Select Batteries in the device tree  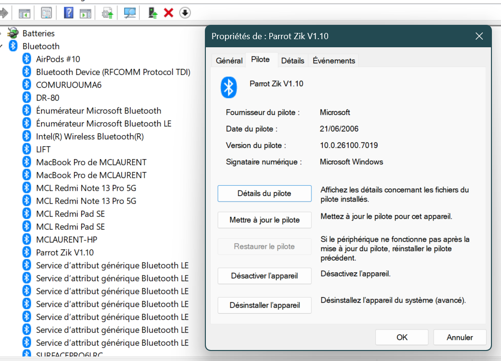[39, 33]
